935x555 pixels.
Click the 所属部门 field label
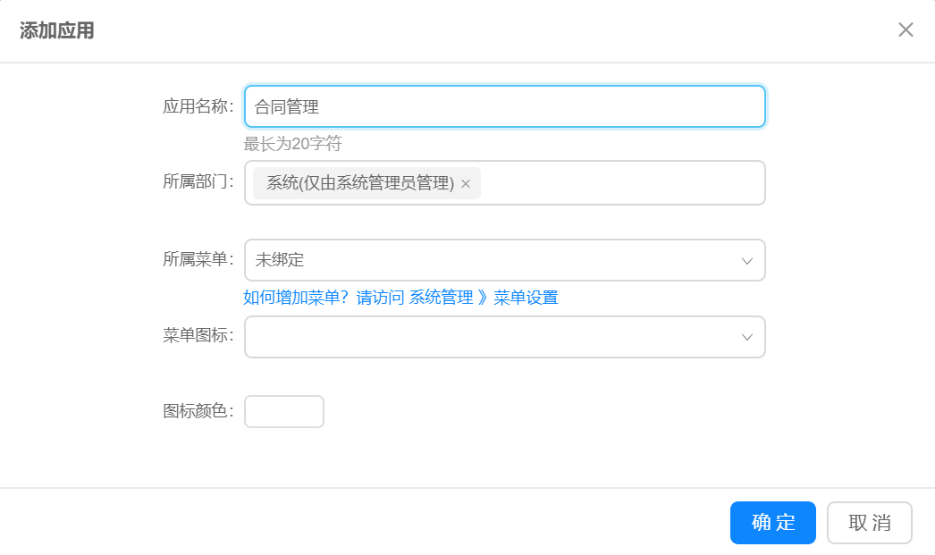point(198,182)
